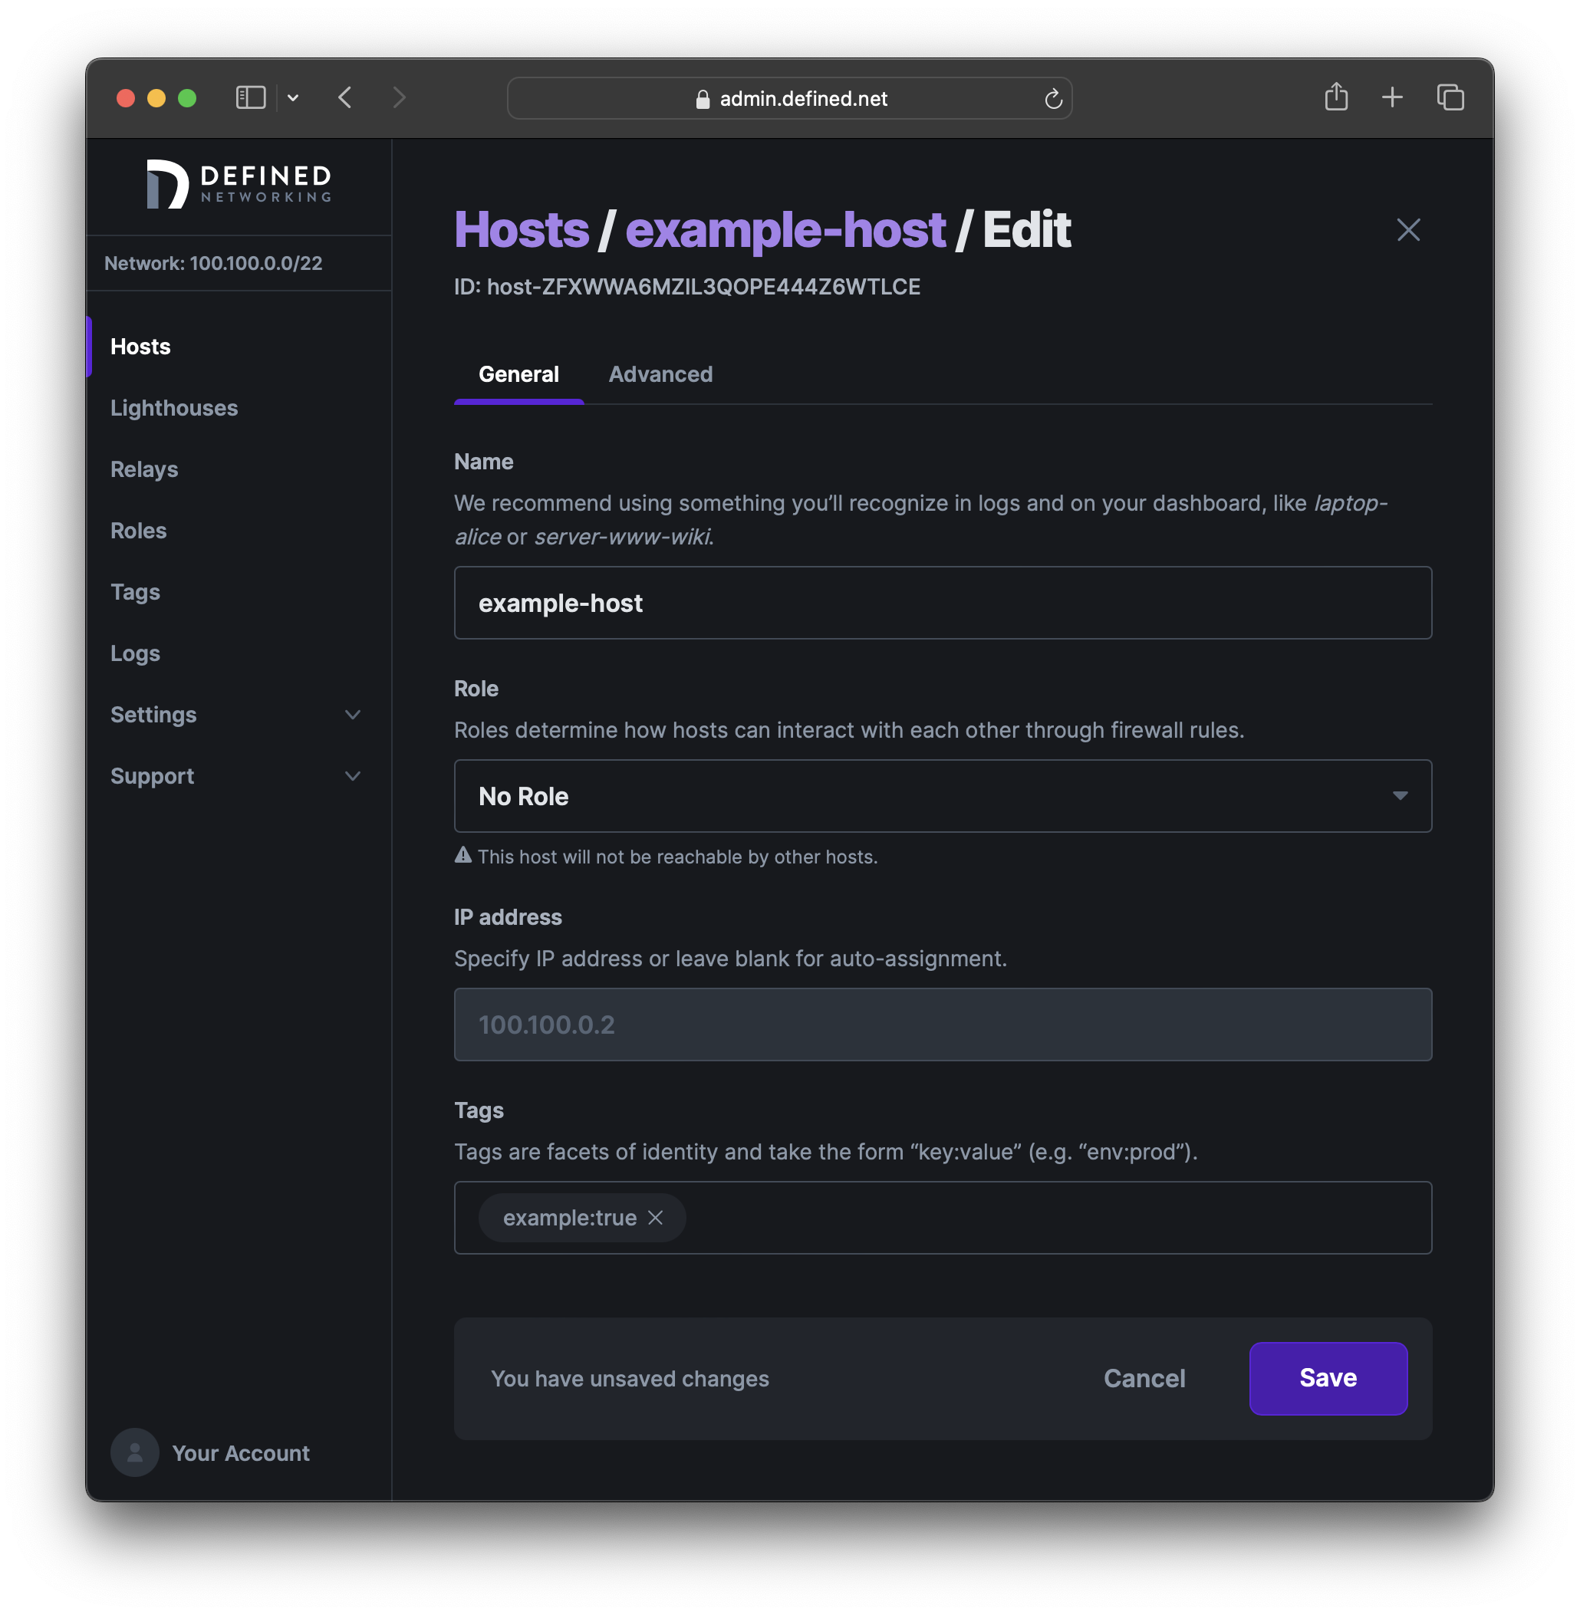
Task: Cancel the unsaved changes
Action: (1144, 1378)
